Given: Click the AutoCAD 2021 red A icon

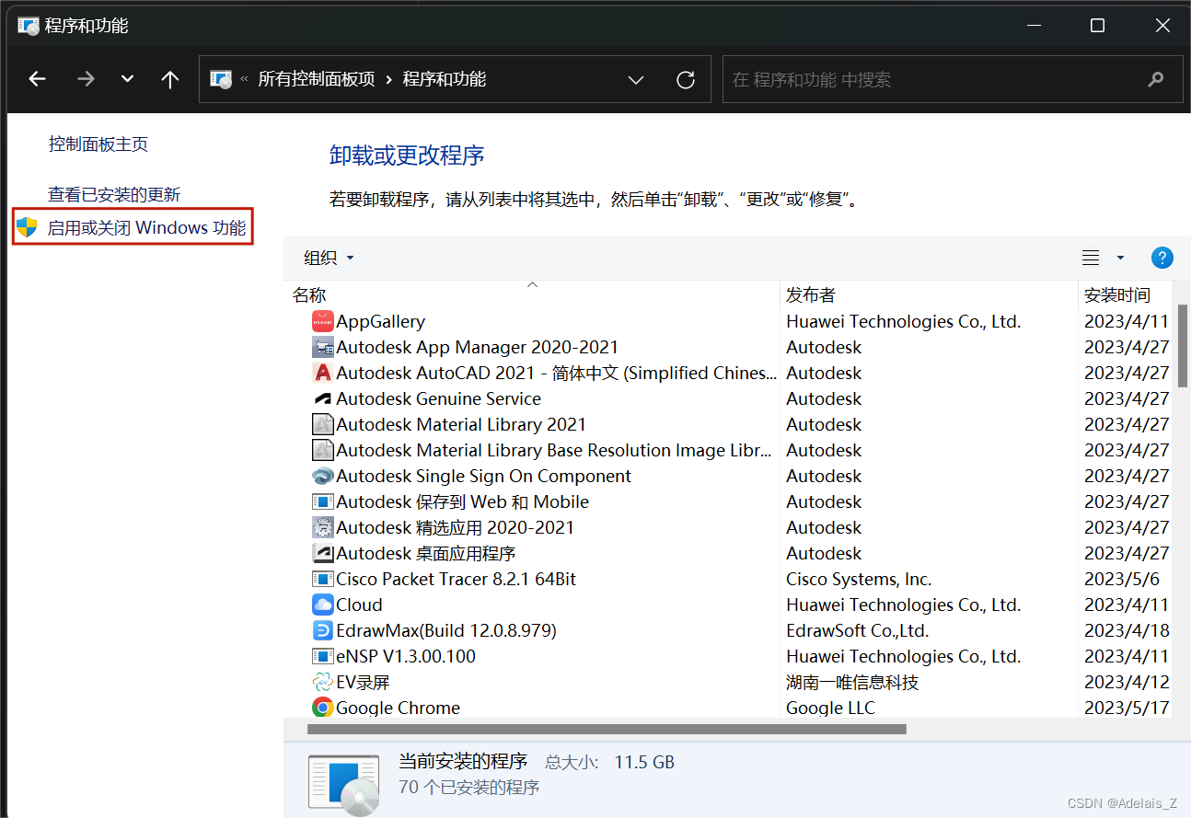Looking at the screenshot, I should point(322,373).
